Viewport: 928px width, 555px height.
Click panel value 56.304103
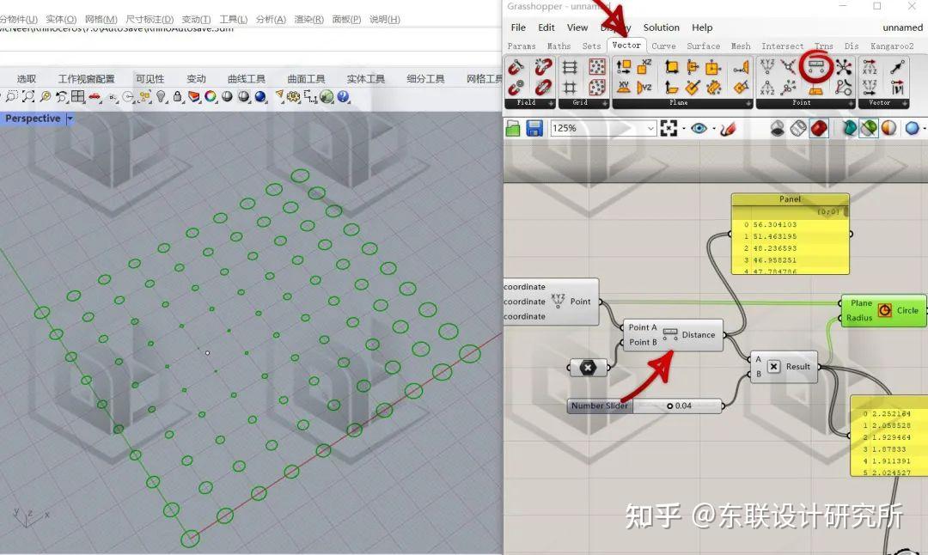pos(775,225)
